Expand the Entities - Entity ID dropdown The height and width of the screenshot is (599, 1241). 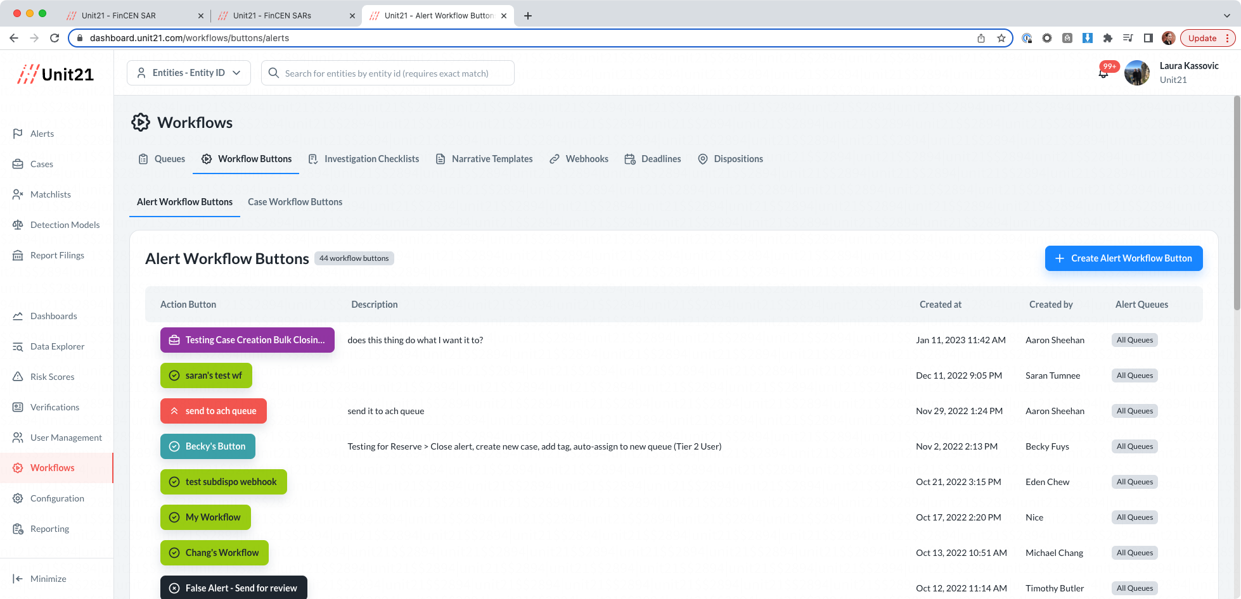[189, 73]
